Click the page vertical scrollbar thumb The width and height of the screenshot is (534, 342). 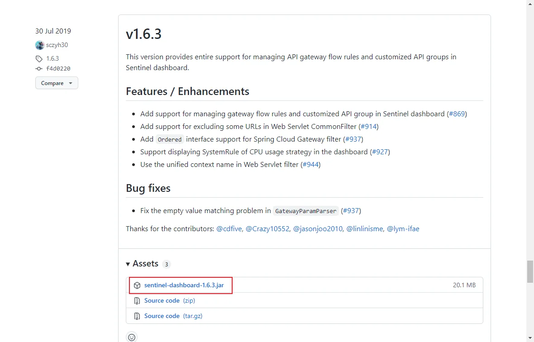(530, 271)
